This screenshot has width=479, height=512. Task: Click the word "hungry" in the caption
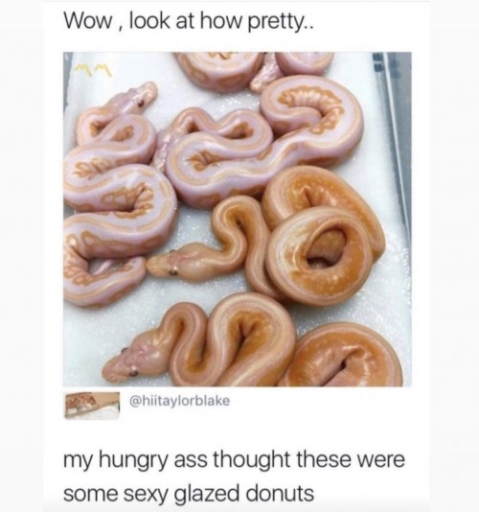coord(134,461)
